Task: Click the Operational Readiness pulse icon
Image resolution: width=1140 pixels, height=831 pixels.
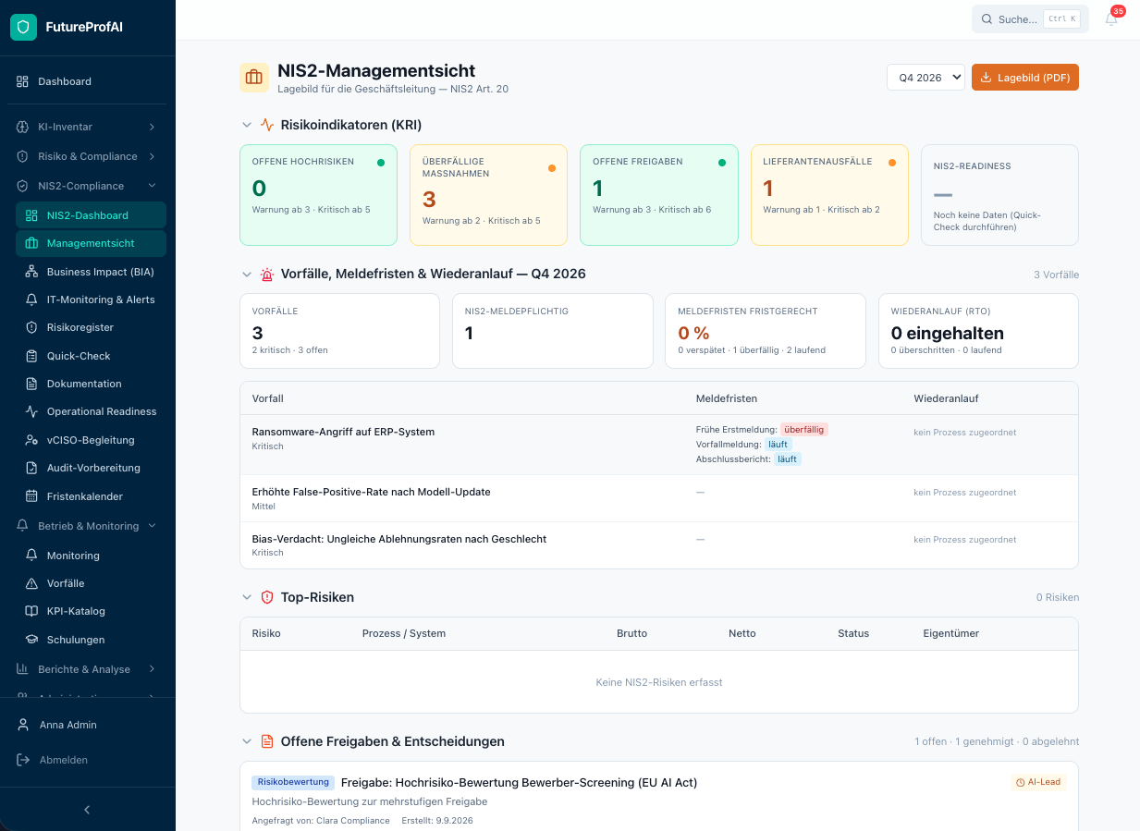Action: pyautogui.click(x=31, y=411)
